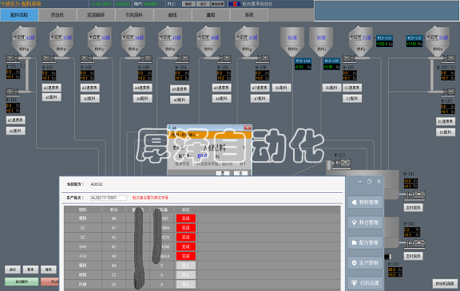Viewport: 460px width, 291px height.
Task: Open 配方管理 in the side panel
Action: 365,242
